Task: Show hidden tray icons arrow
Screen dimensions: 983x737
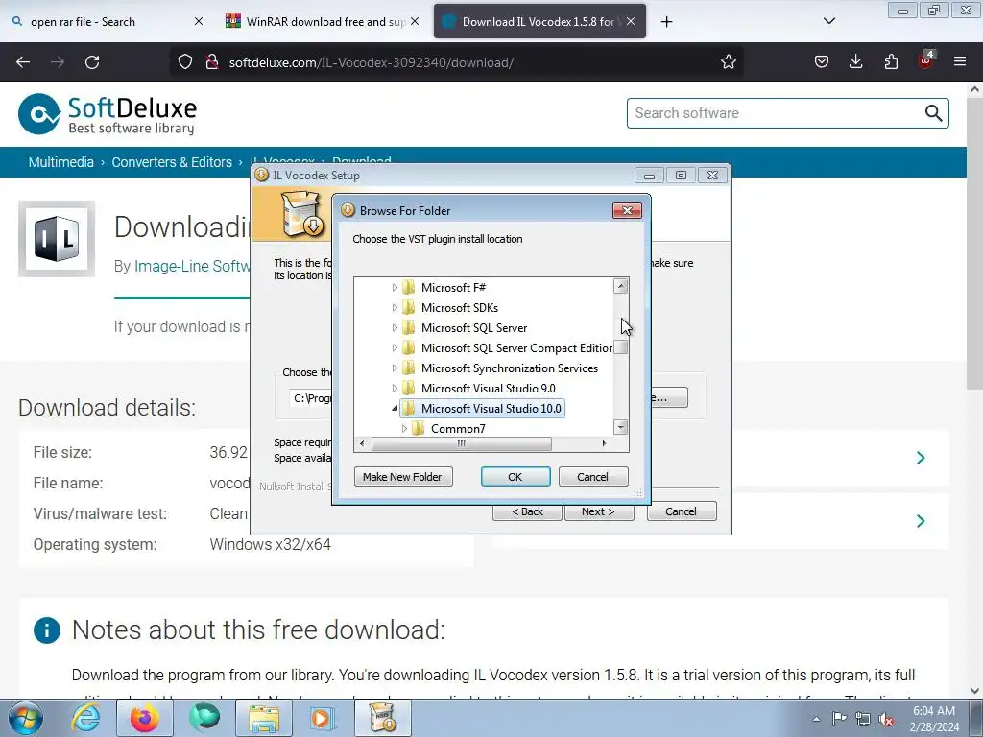Action: pyautogui.click(x=816, y=719)
